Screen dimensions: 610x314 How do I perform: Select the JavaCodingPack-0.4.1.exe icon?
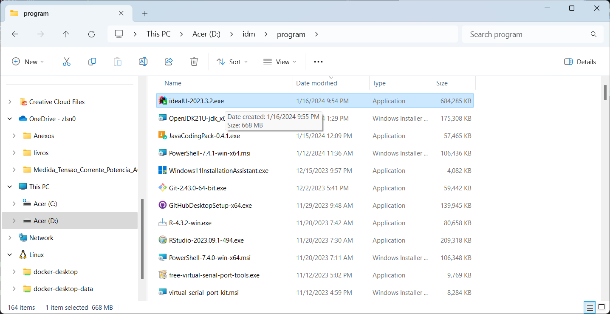(x=162, y=136)
